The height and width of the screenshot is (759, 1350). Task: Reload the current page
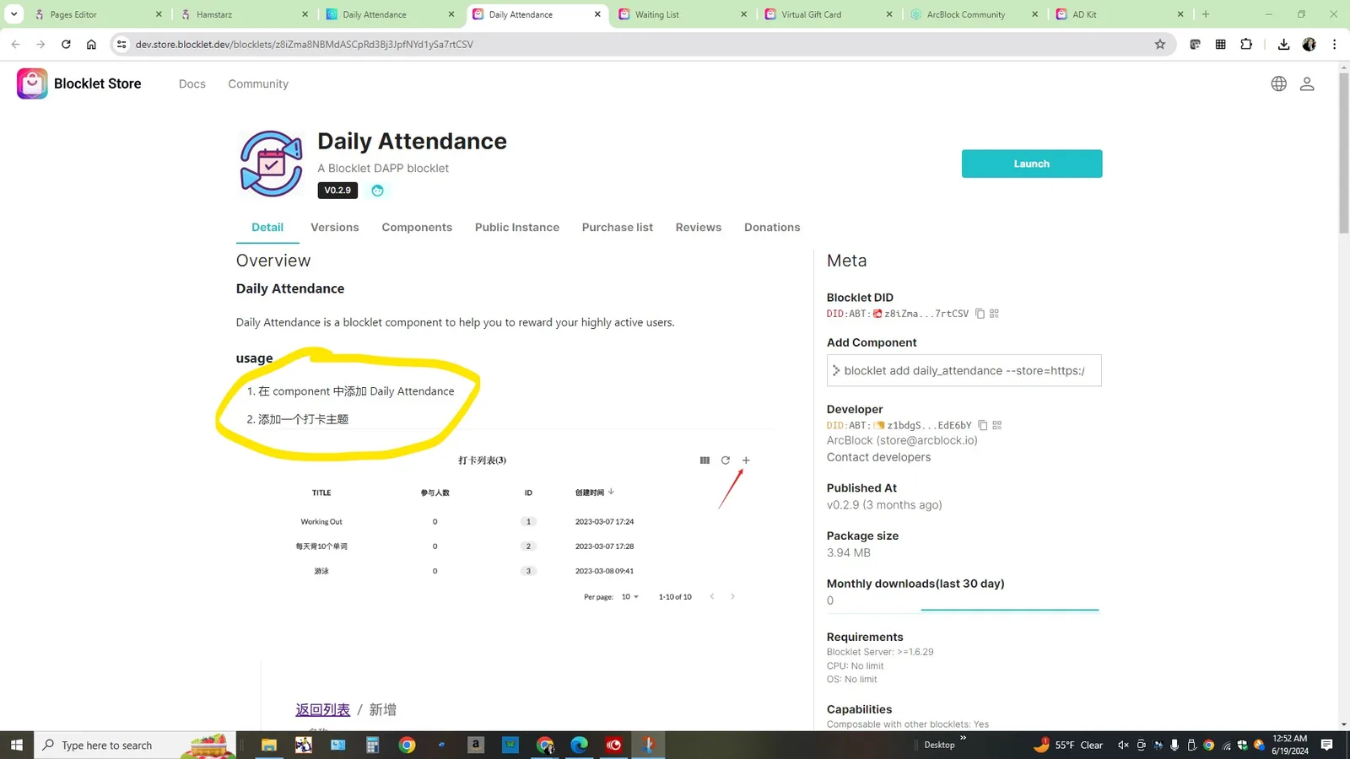click(x=66, y=45)
